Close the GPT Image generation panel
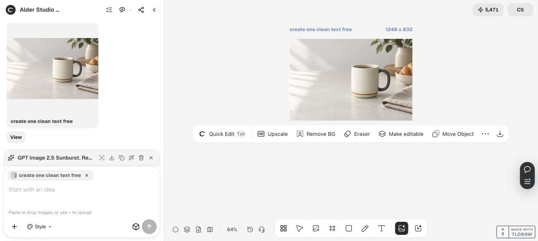The width and height of the screenshot is (538, 241). click(151, 158)
